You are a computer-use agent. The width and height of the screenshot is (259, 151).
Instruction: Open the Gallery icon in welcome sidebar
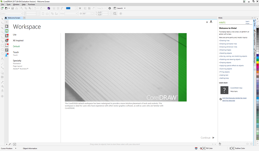(6, 45)
